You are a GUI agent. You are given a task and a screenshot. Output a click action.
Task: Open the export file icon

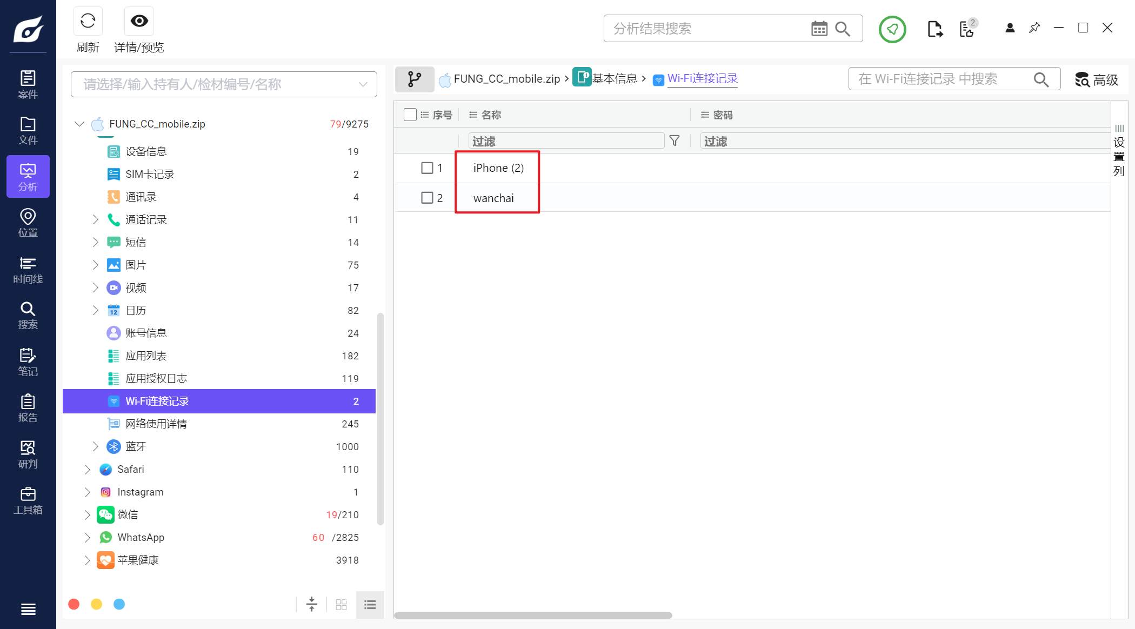[x=934, y=29]
